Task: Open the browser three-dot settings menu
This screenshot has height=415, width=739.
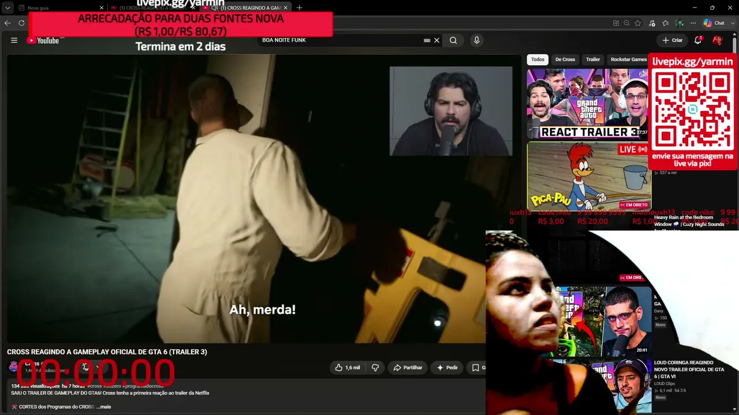Action: [693, 23]
